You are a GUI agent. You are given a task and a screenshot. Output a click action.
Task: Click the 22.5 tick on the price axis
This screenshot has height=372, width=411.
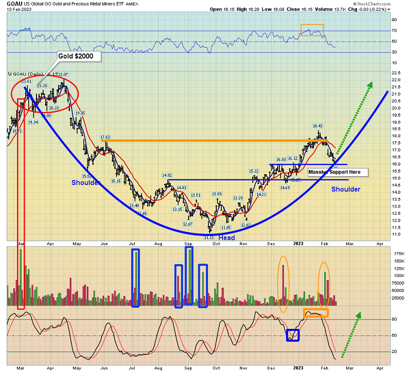(396, 73)
